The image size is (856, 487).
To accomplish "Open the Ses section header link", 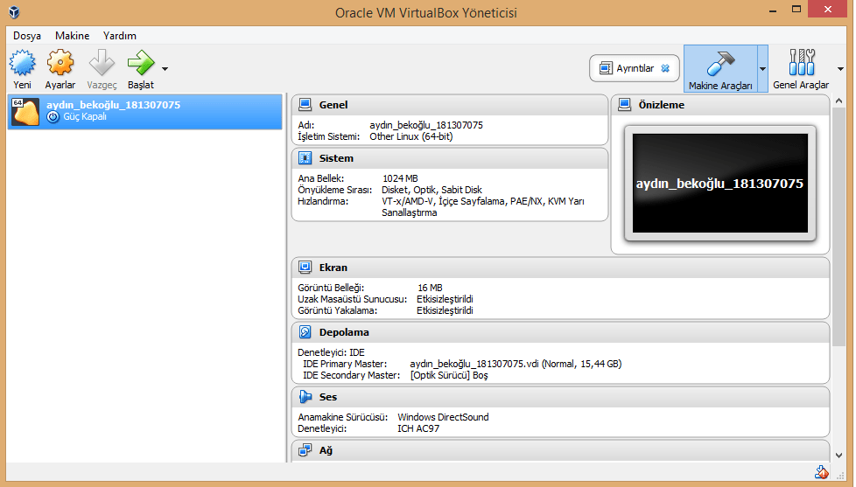I will click(328, 397).
